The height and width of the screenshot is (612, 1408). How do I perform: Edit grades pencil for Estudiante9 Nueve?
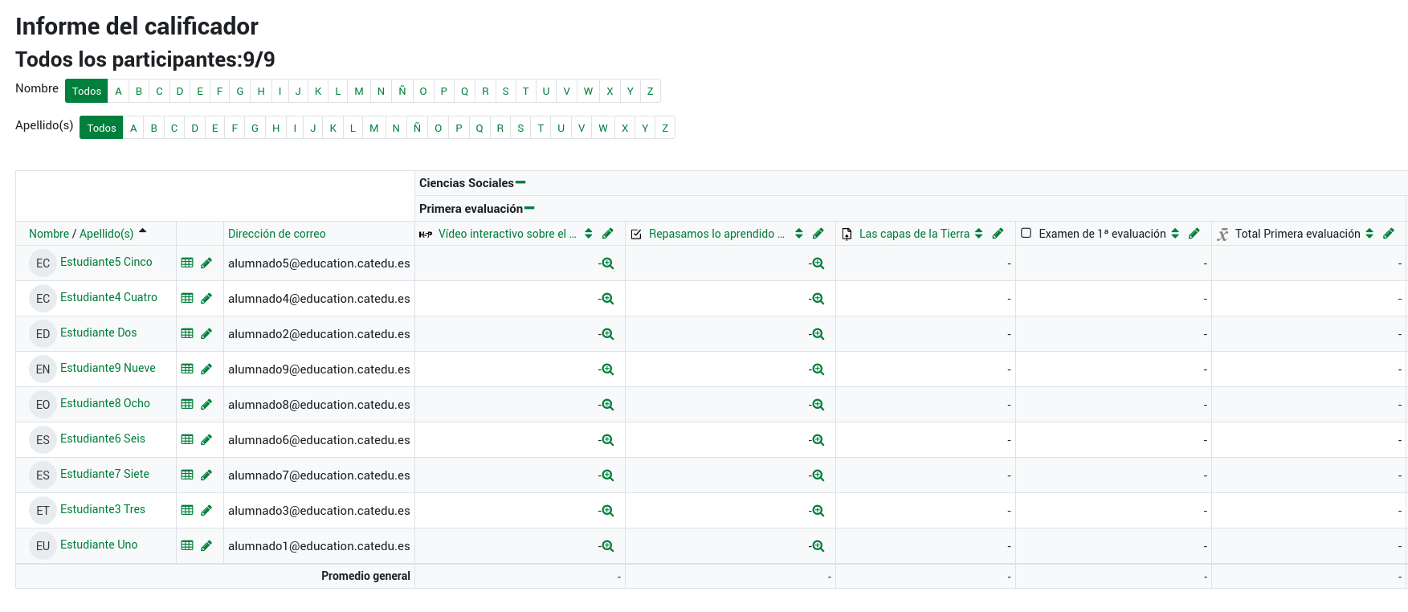click(206, 369)
